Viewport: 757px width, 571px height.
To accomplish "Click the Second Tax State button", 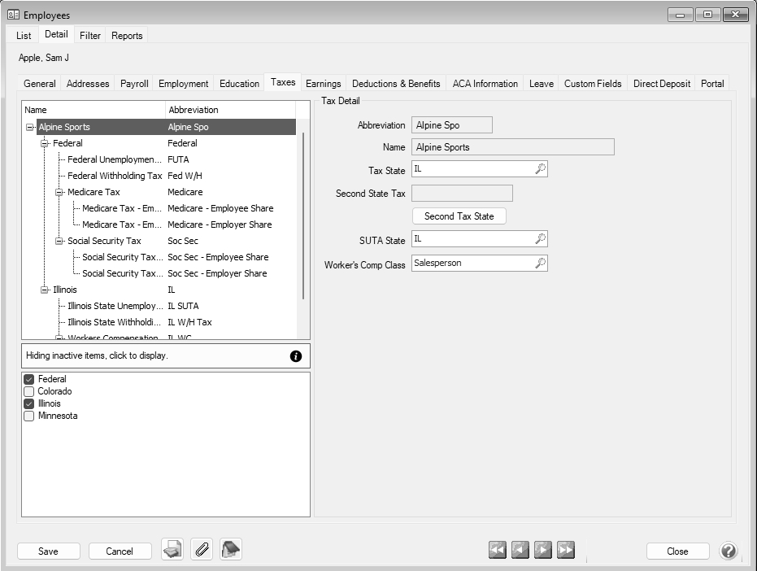I will [459, 216].
